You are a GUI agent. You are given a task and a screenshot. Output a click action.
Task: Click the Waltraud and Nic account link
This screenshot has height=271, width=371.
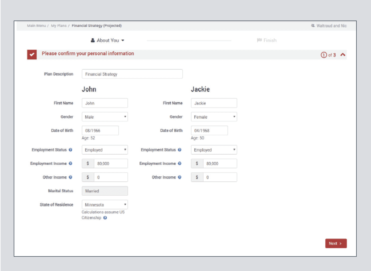(331, 26)
